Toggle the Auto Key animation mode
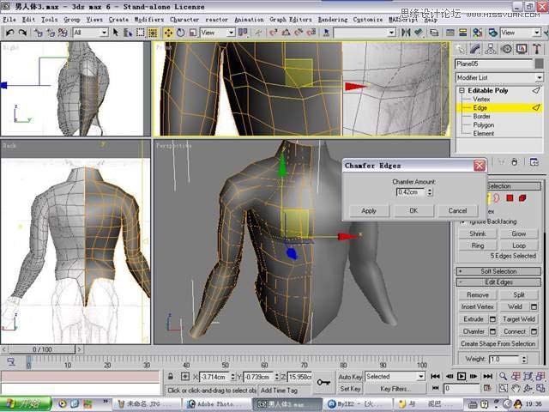Viewport: 549px width, 412px height. pyautogui.click(x=350, y=377)
